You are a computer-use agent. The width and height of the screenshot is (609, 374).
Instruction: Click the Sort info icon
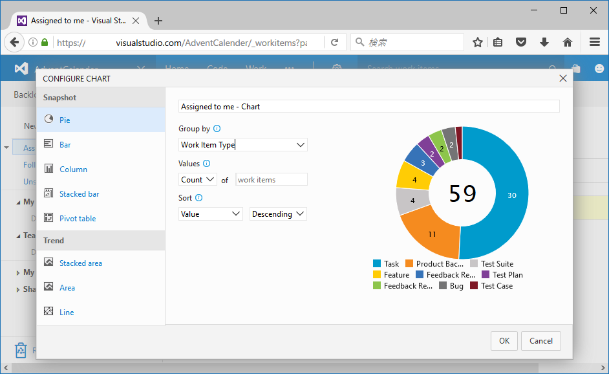(199, 198)
